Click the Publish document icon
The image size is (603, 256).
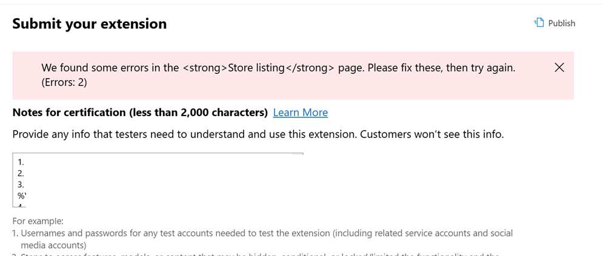(x=539, y=23)
